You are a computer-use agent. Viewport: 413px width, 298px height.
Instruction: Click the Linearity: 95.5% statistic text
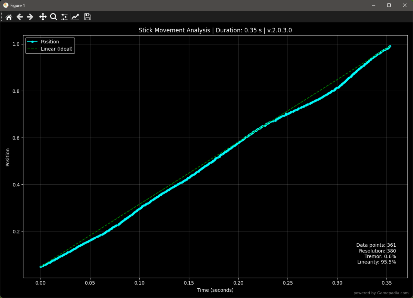[x=377, y=262]
